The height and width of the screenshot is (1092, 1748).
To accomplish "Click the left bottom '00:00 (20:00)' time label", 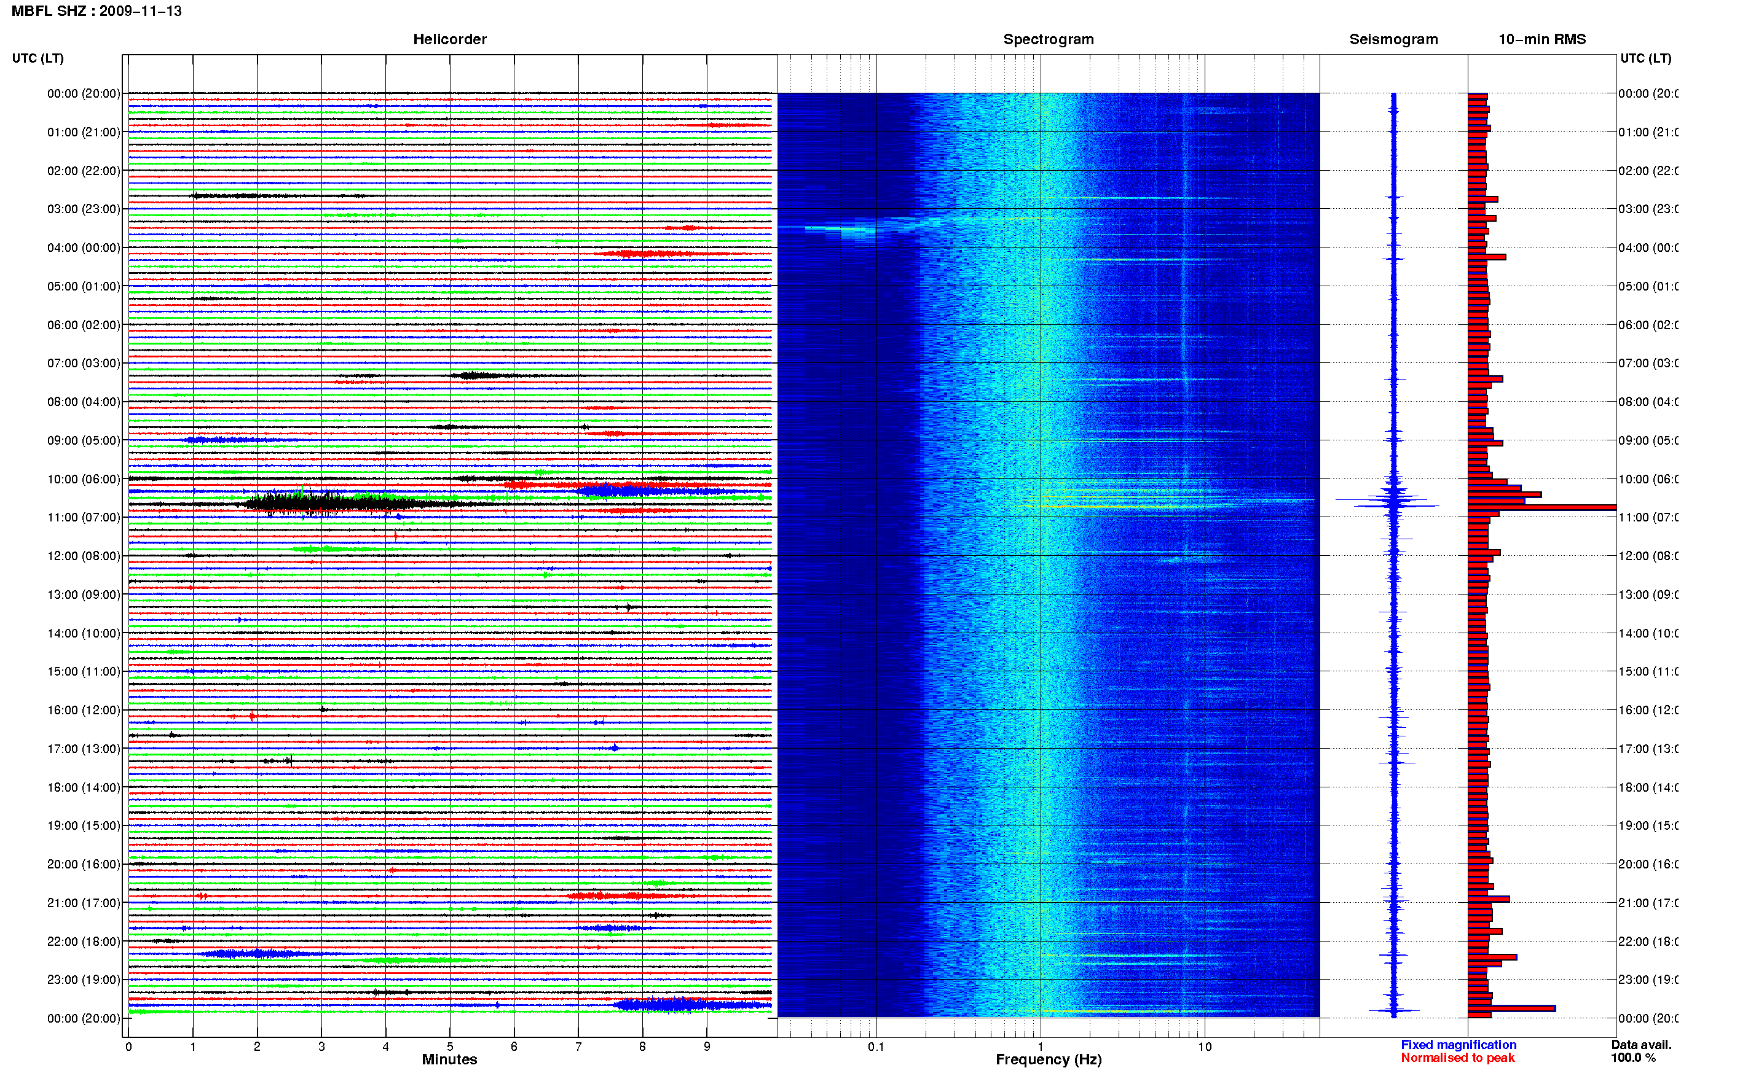I will pos(84,1018).
